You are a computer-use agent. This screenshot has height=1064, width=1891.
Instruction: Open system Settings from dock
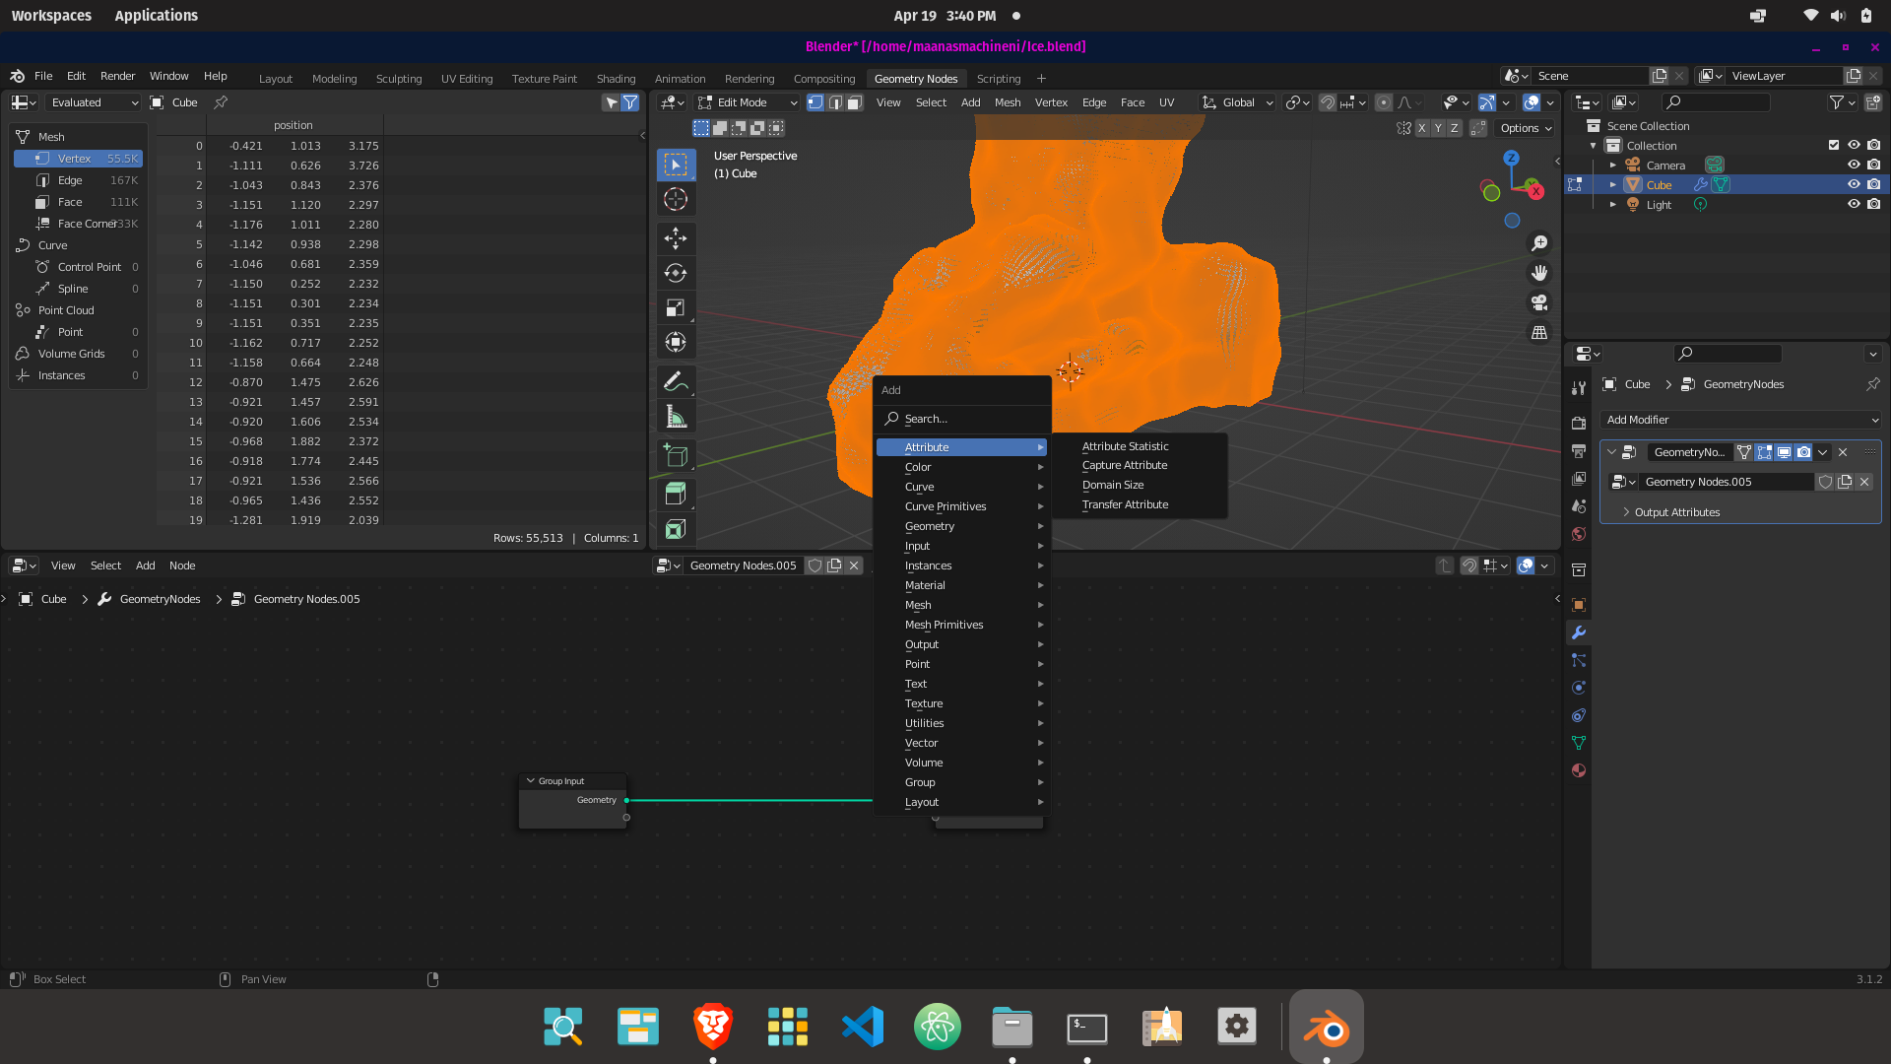[1237, 1027]
